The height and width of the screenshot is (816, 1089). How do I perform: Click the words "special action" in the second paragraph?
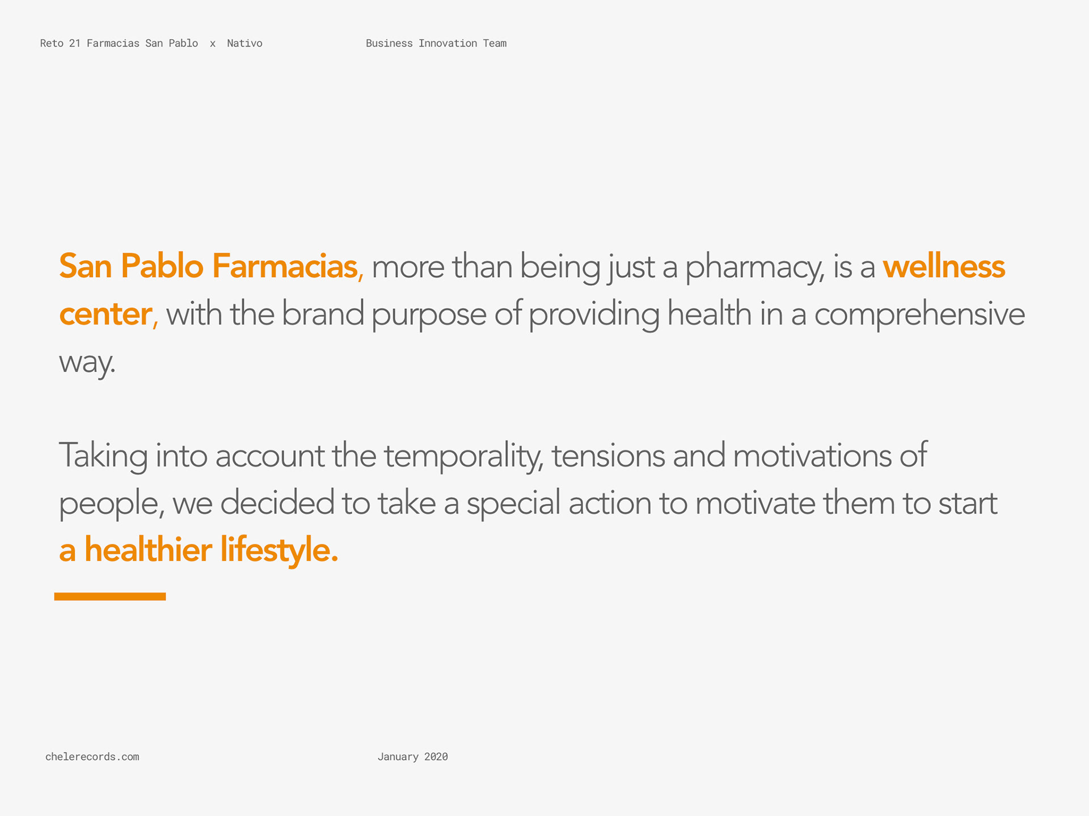(559, 503)
